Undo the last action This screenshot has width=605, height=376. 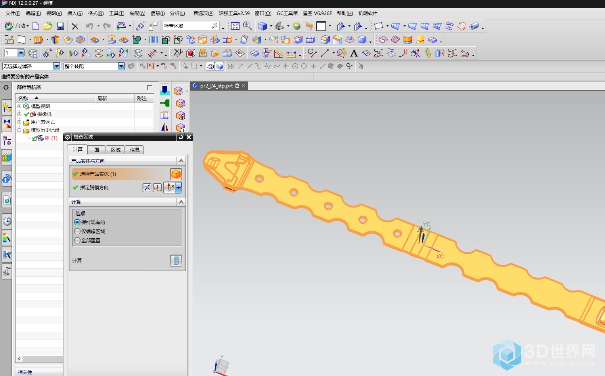(x=90, y=26)
